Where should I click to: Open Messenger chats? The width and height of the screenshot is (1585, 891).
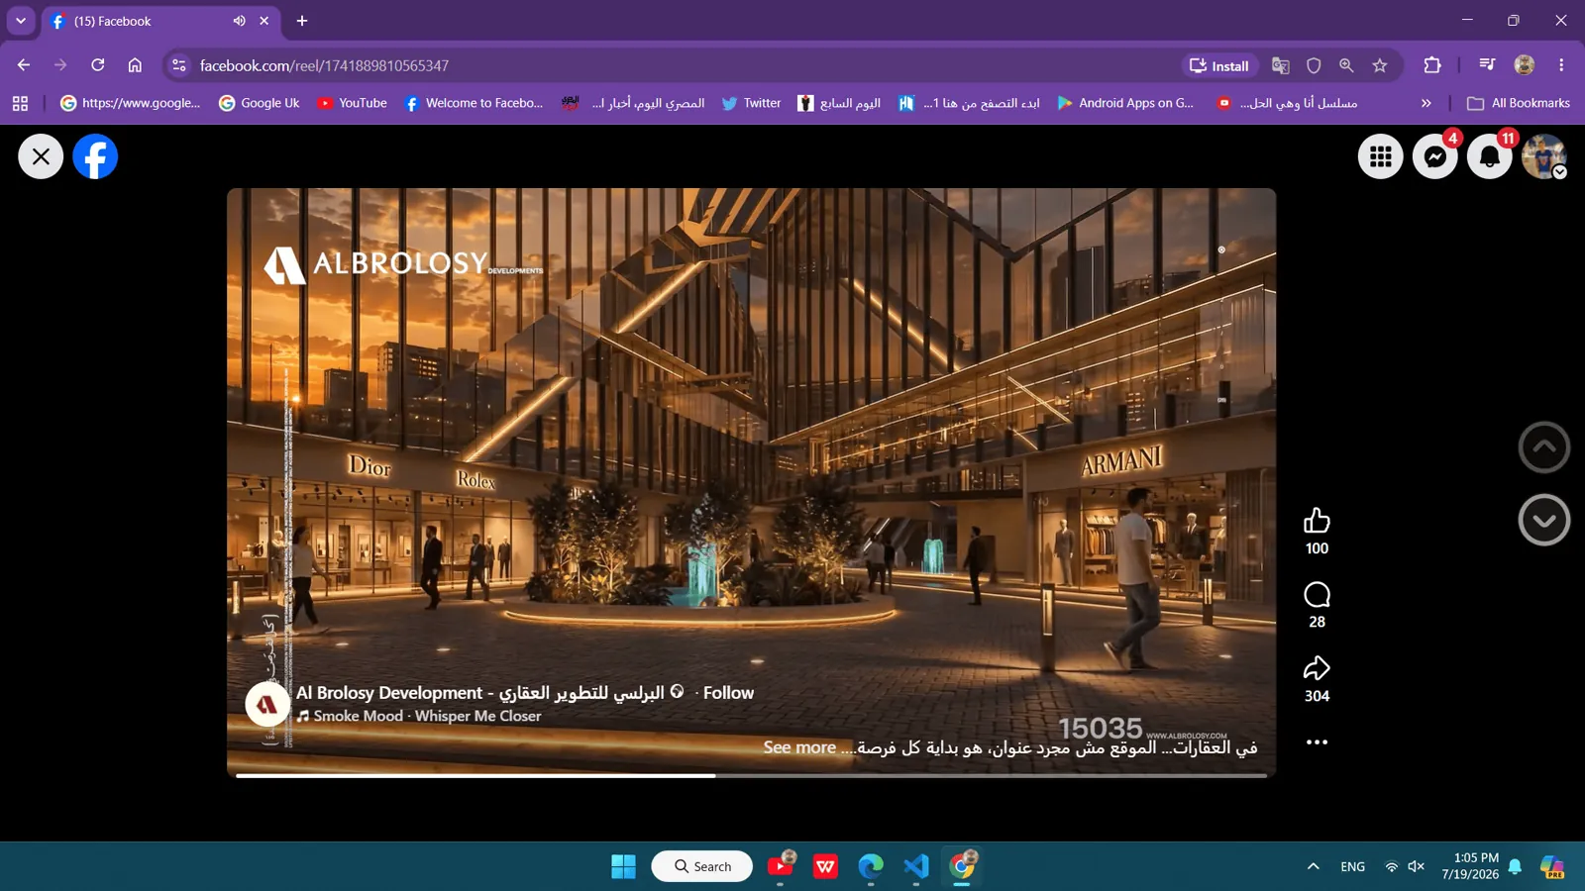point(1435,156)
